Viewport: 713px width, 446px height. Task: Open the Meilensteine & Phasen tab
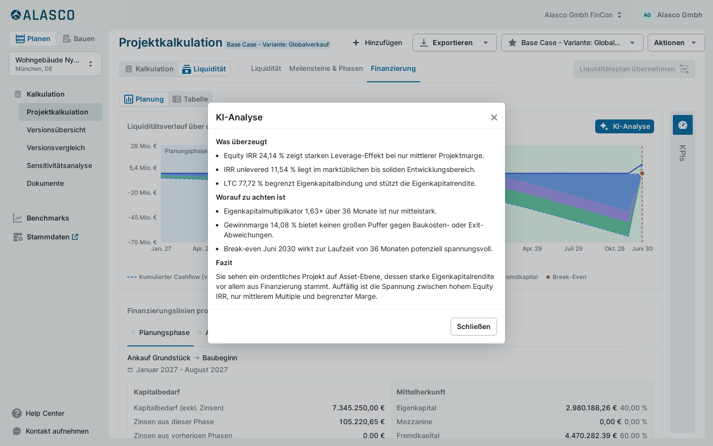tap(326, 68)
